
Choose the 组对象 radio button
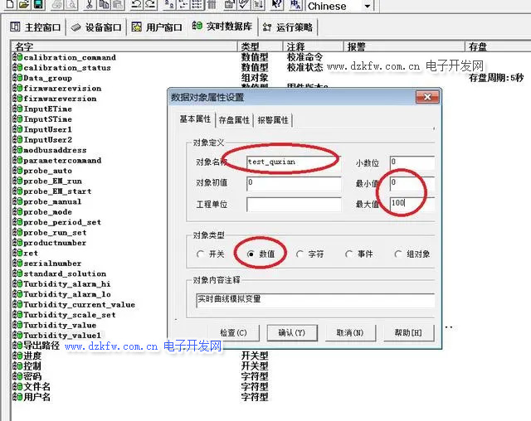click(x=399, y=254)
